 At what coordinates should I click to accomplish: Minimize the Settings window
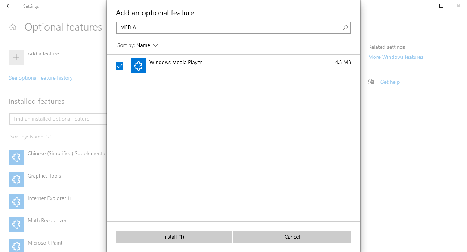[424, 6]
